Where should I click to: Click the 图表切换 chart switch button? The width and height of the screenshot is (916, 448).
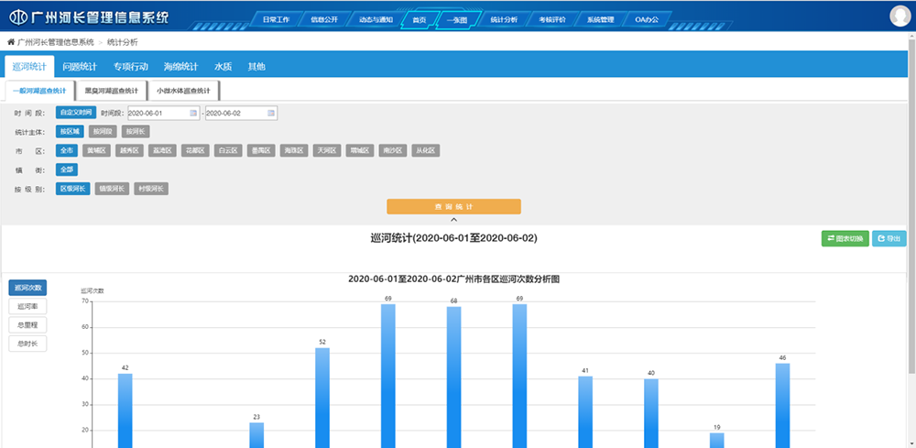coord(845,238)
